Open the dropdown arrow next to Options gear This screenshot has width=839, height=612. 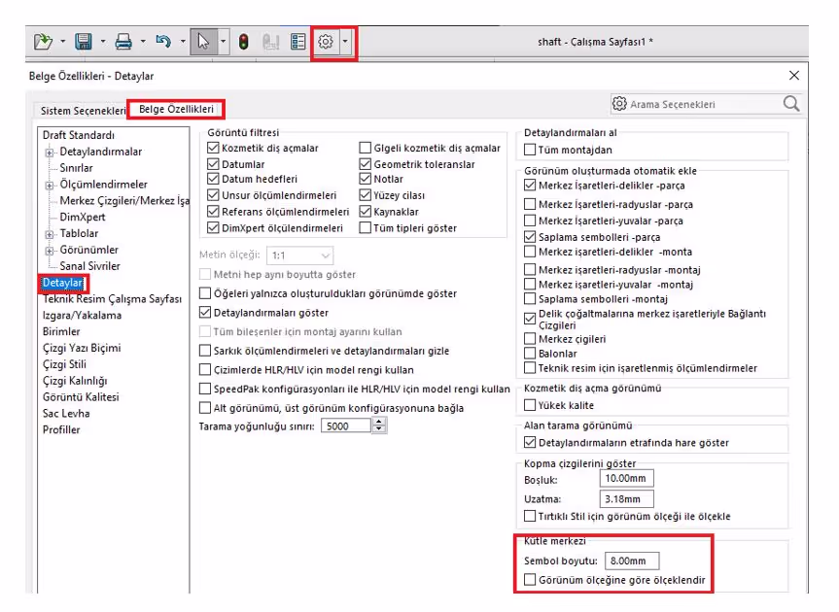(x=346, y=41)
